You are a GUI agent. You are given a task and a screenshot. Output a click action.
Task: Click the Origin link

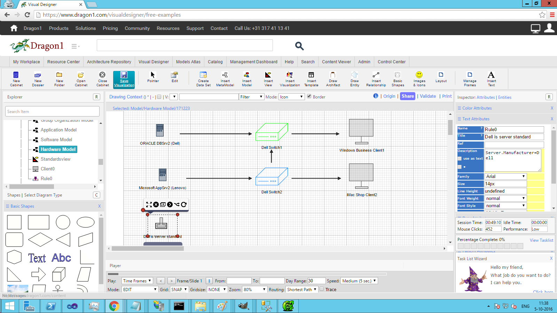coord(389,96)
